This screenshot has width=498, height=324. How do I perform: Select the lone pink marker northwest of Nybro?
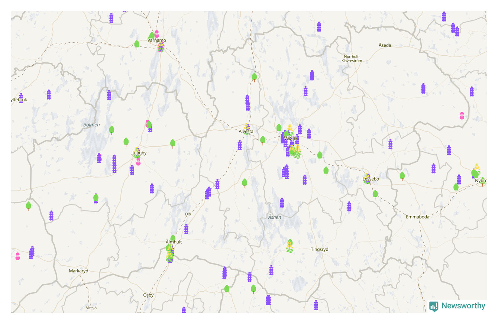pos(462,116)
